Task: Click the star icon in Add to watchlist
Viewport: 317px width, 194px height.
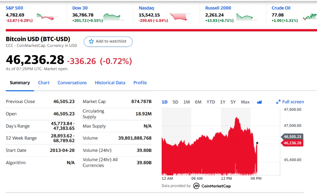Action: pos(91,42)
